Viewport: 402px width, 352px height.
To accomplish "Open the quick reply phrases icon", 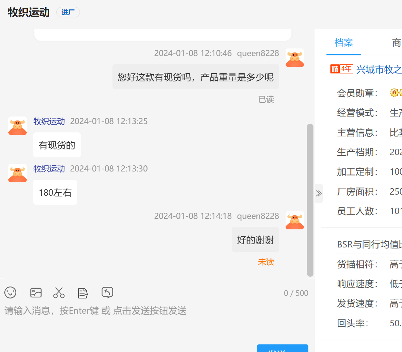I will coord(83,293).
